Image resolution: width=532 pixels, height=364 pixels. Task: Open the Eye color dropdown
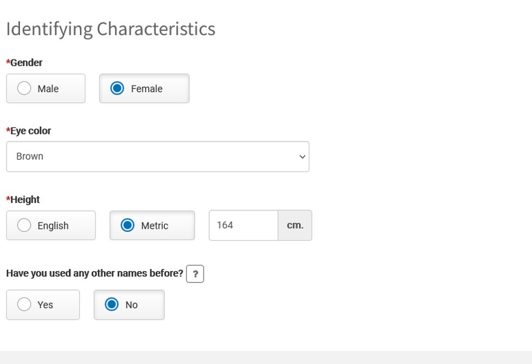(157, 157)
